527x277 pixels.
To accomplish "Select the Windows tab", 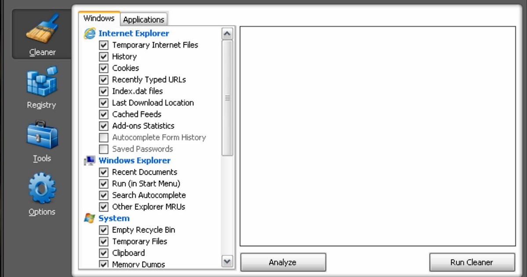I will tap(99, 18).
